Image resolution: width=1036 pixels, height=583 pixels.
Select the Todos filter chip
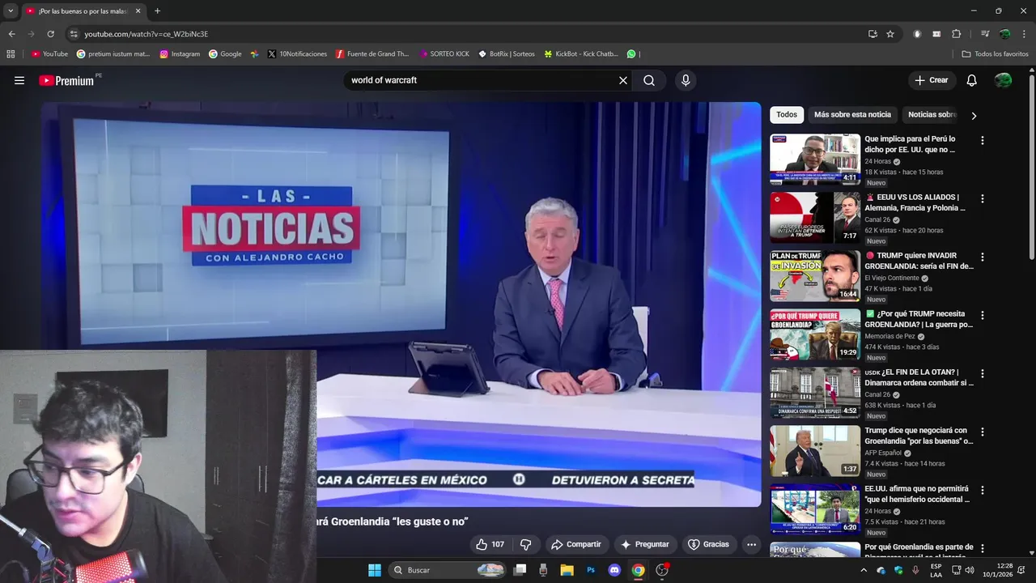pyautogui.click(x=787, y=115)
